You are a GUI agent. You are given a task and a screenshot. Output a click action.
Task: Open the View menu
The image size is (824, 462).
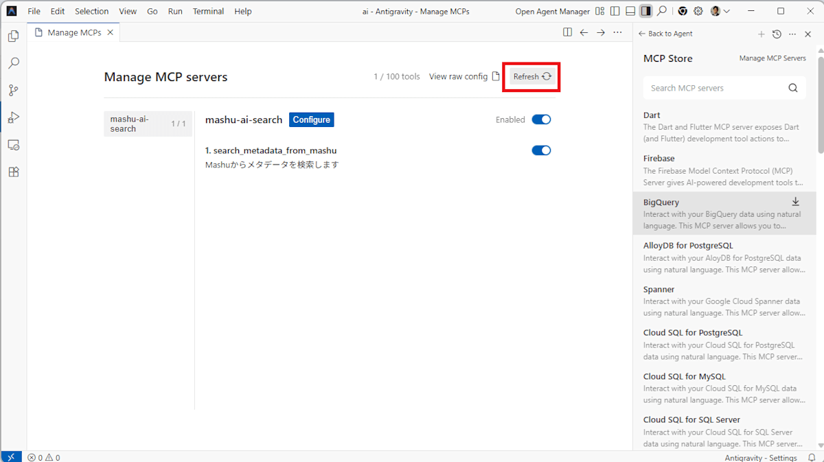(128, 11)
